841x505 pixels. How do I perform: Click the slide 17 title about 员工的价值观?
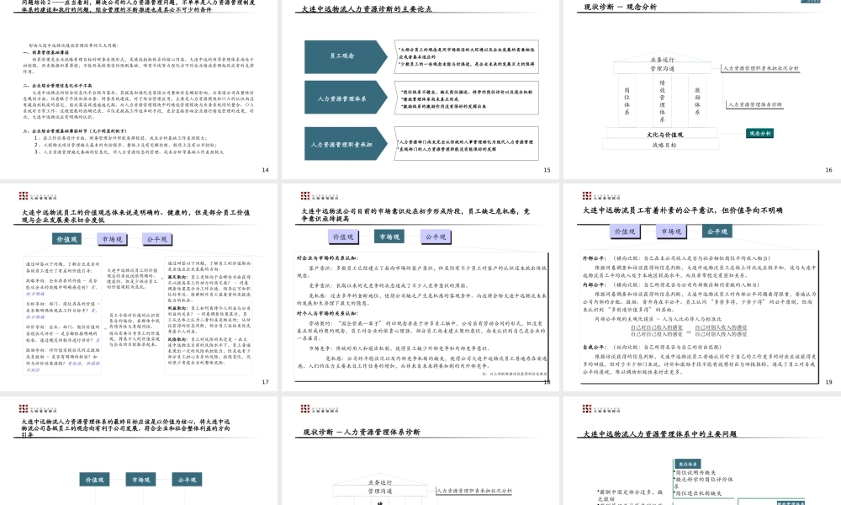click(135, 215)
